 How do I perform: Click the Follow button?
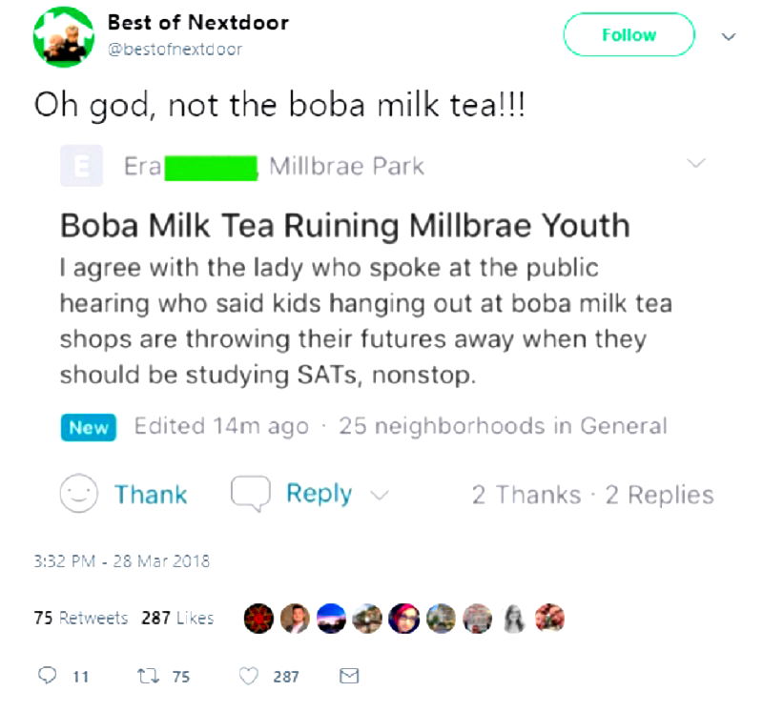[629, 35]
